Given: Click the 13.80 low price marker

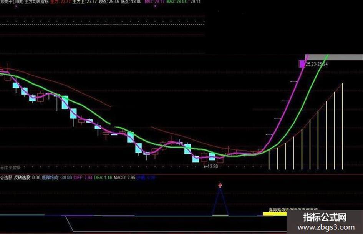Looking at the screenshot, I should [211, 166].
